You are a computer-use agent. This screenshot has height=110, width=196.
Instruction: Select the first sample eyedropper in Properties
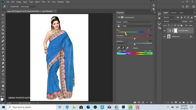(x=119, y=48)
